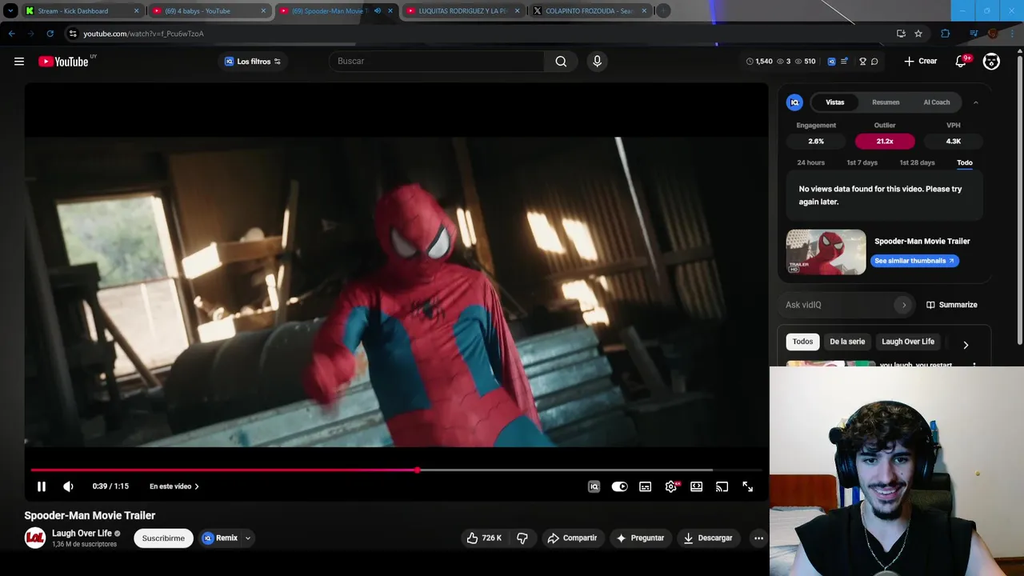Switch to the AI Coach tab

[937, 102]
